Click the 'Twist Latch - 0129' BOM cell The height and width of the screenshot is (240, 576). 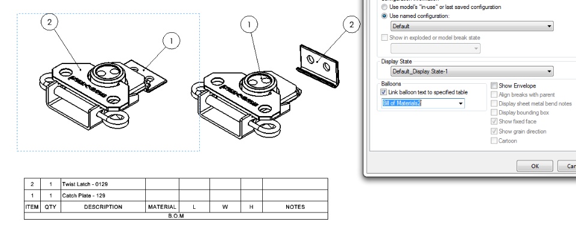[x=103, y=184]
